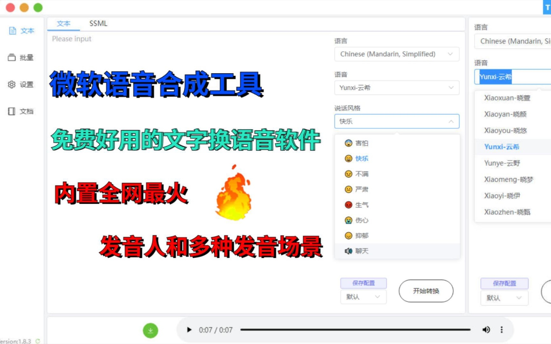Select the 聊天 style option
The image size is (551, 344).
point(397,251)
